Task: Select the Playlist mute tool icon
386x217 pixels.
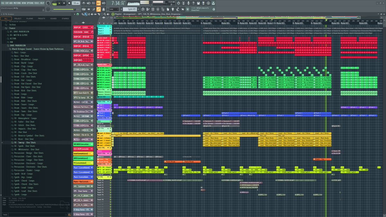Action: 92,14
